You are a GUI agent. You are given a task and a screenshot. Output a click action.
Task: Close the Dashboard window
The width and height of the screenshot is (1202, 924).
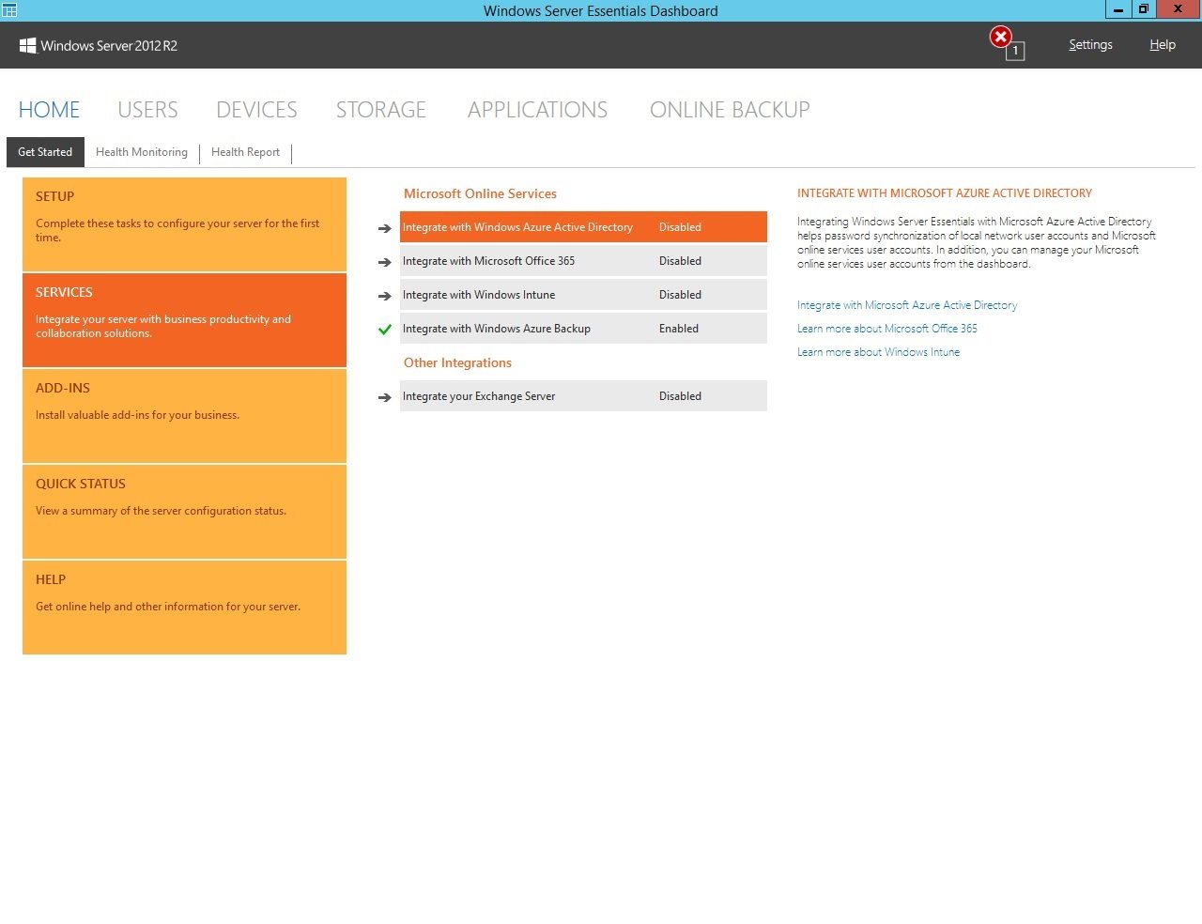tap(1178, 9)
